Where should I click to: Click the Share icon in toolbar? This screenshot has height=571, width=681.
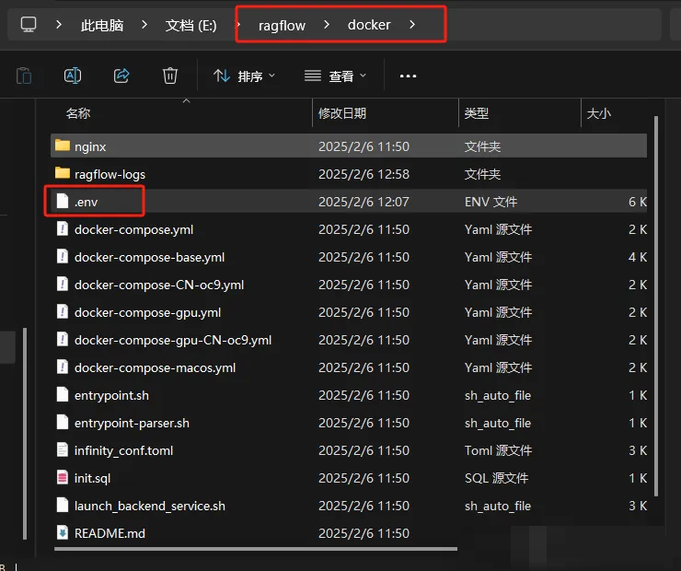coord(121,76)
